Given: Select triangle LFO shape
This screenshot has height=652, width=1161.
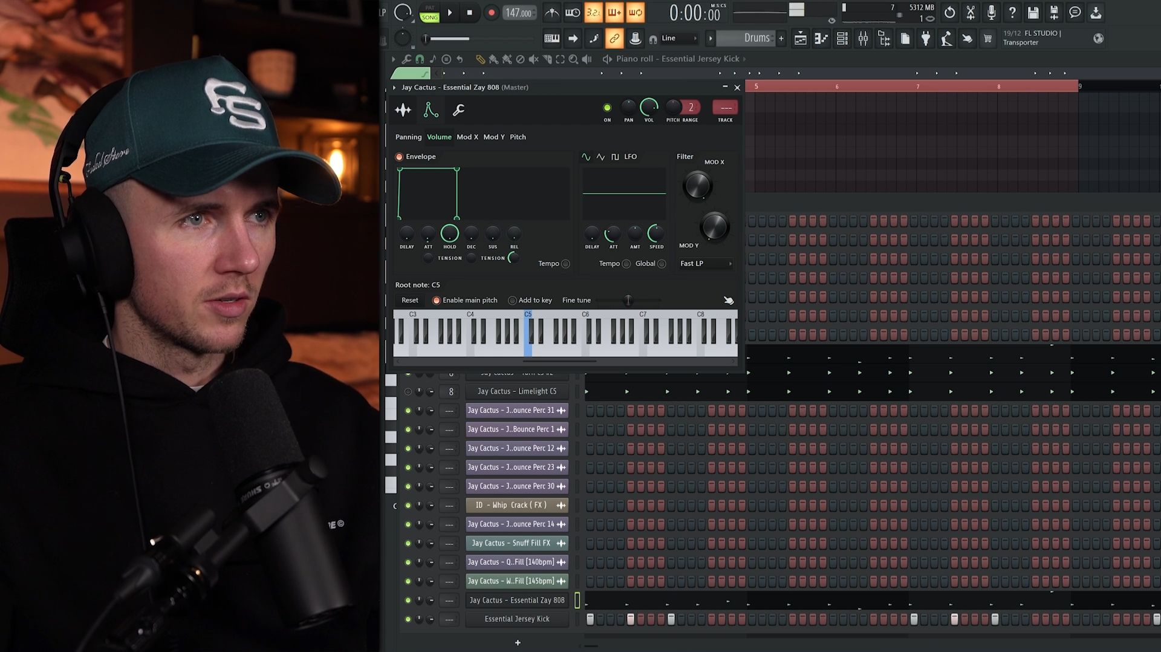Looking at the screenshot, I should pyautogui.click(x=600, y=157).
